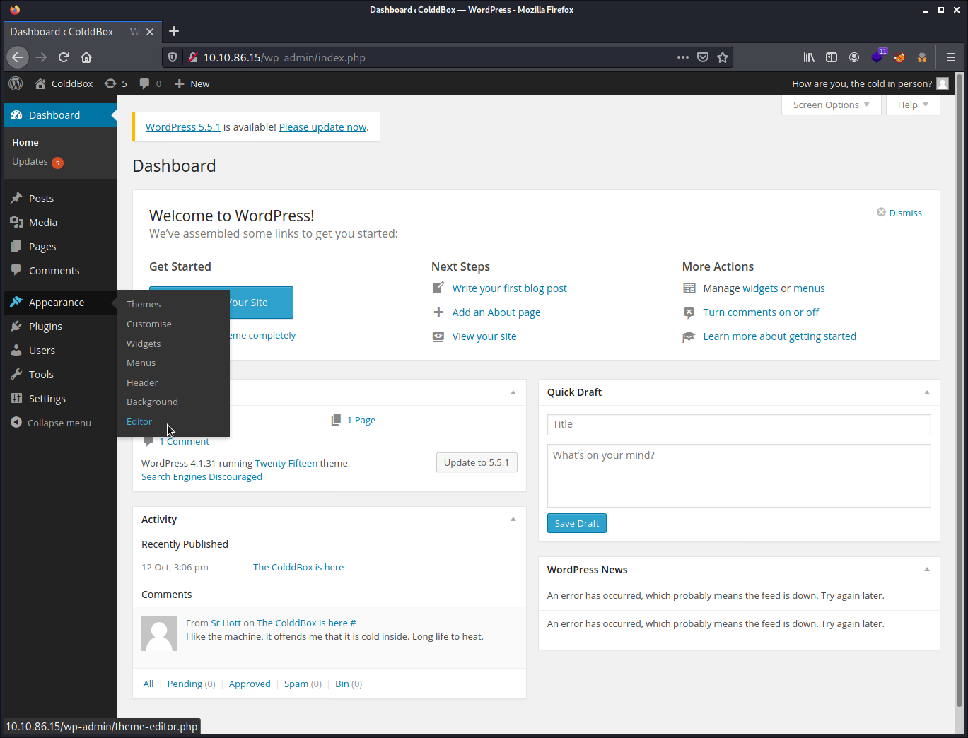Click Add an About page link

(496, 312)
